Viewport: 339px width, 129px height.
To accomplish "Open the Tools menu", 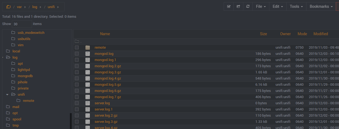I will [296, 6].
